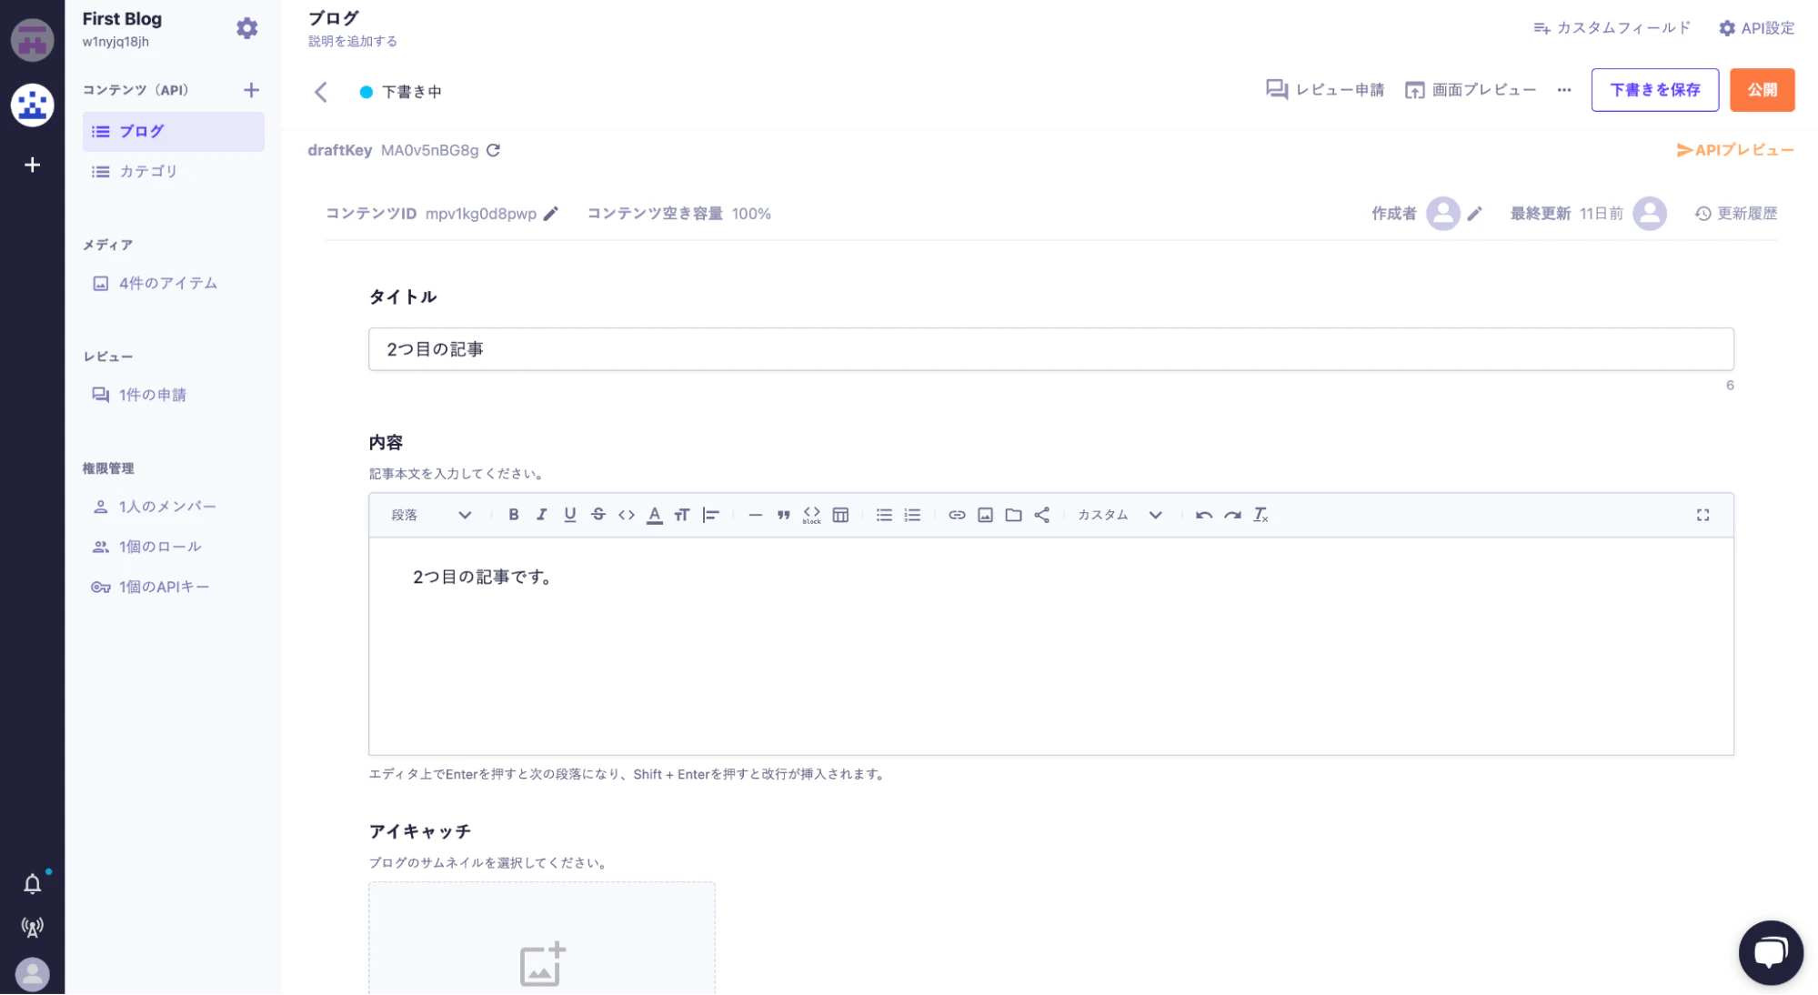The image size is (1818, 995).
Task: Click the embed/share icon in the toolbar
Action: pyautogui.click(x=1042, y=515)
